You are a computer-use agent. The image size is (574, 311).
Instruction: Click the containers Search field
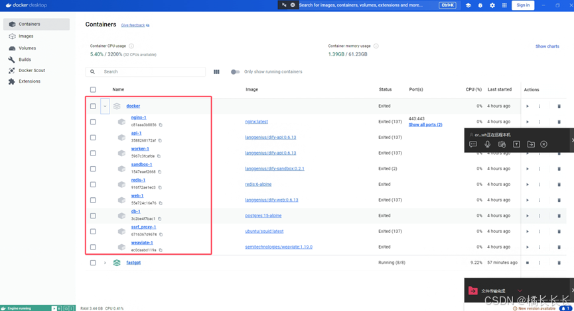click(145, 72)
